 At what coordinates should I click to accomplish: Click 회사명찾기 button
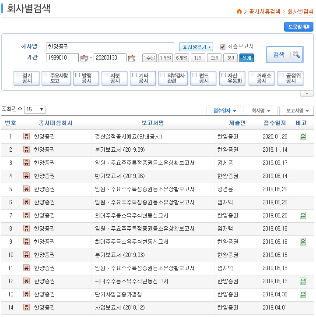(x=196, y=47)
